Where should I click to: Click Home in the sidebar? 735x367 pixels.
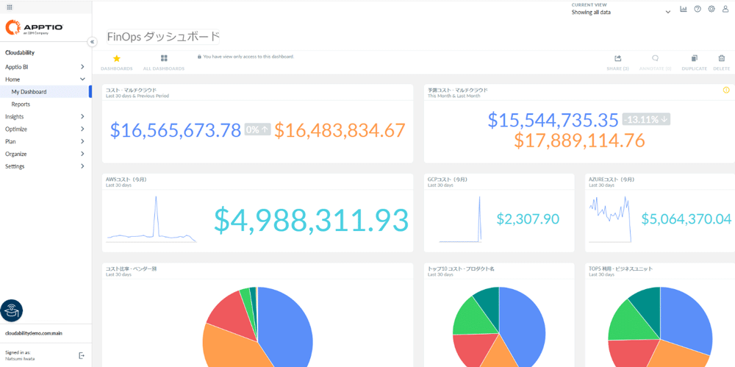pos(12,79)
